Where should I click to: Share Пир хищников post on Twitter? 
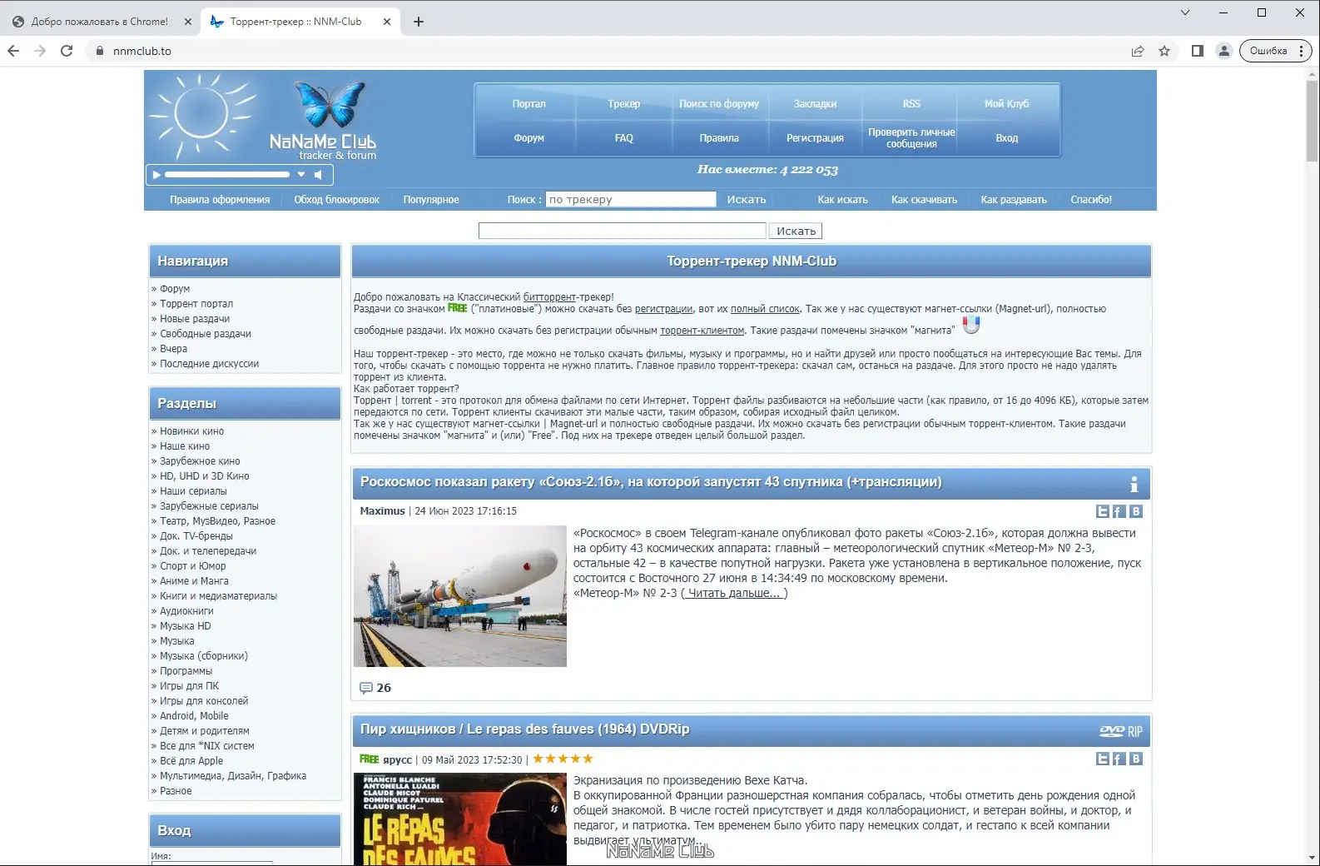(x=1103, y=759)
